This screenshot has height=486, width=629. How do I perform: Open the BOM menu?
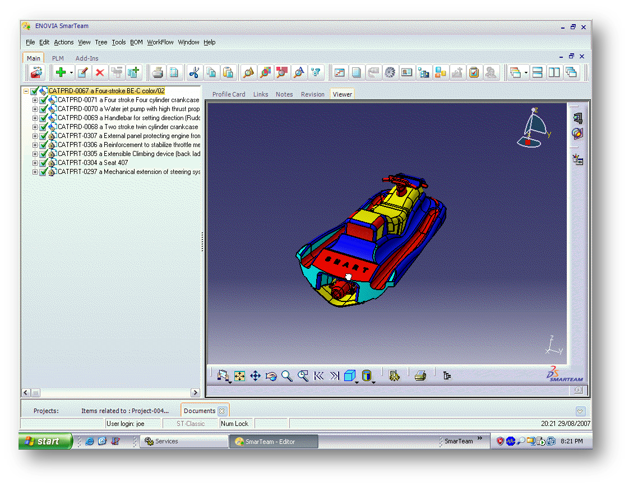pyautogui.click(x=136, y=42)
